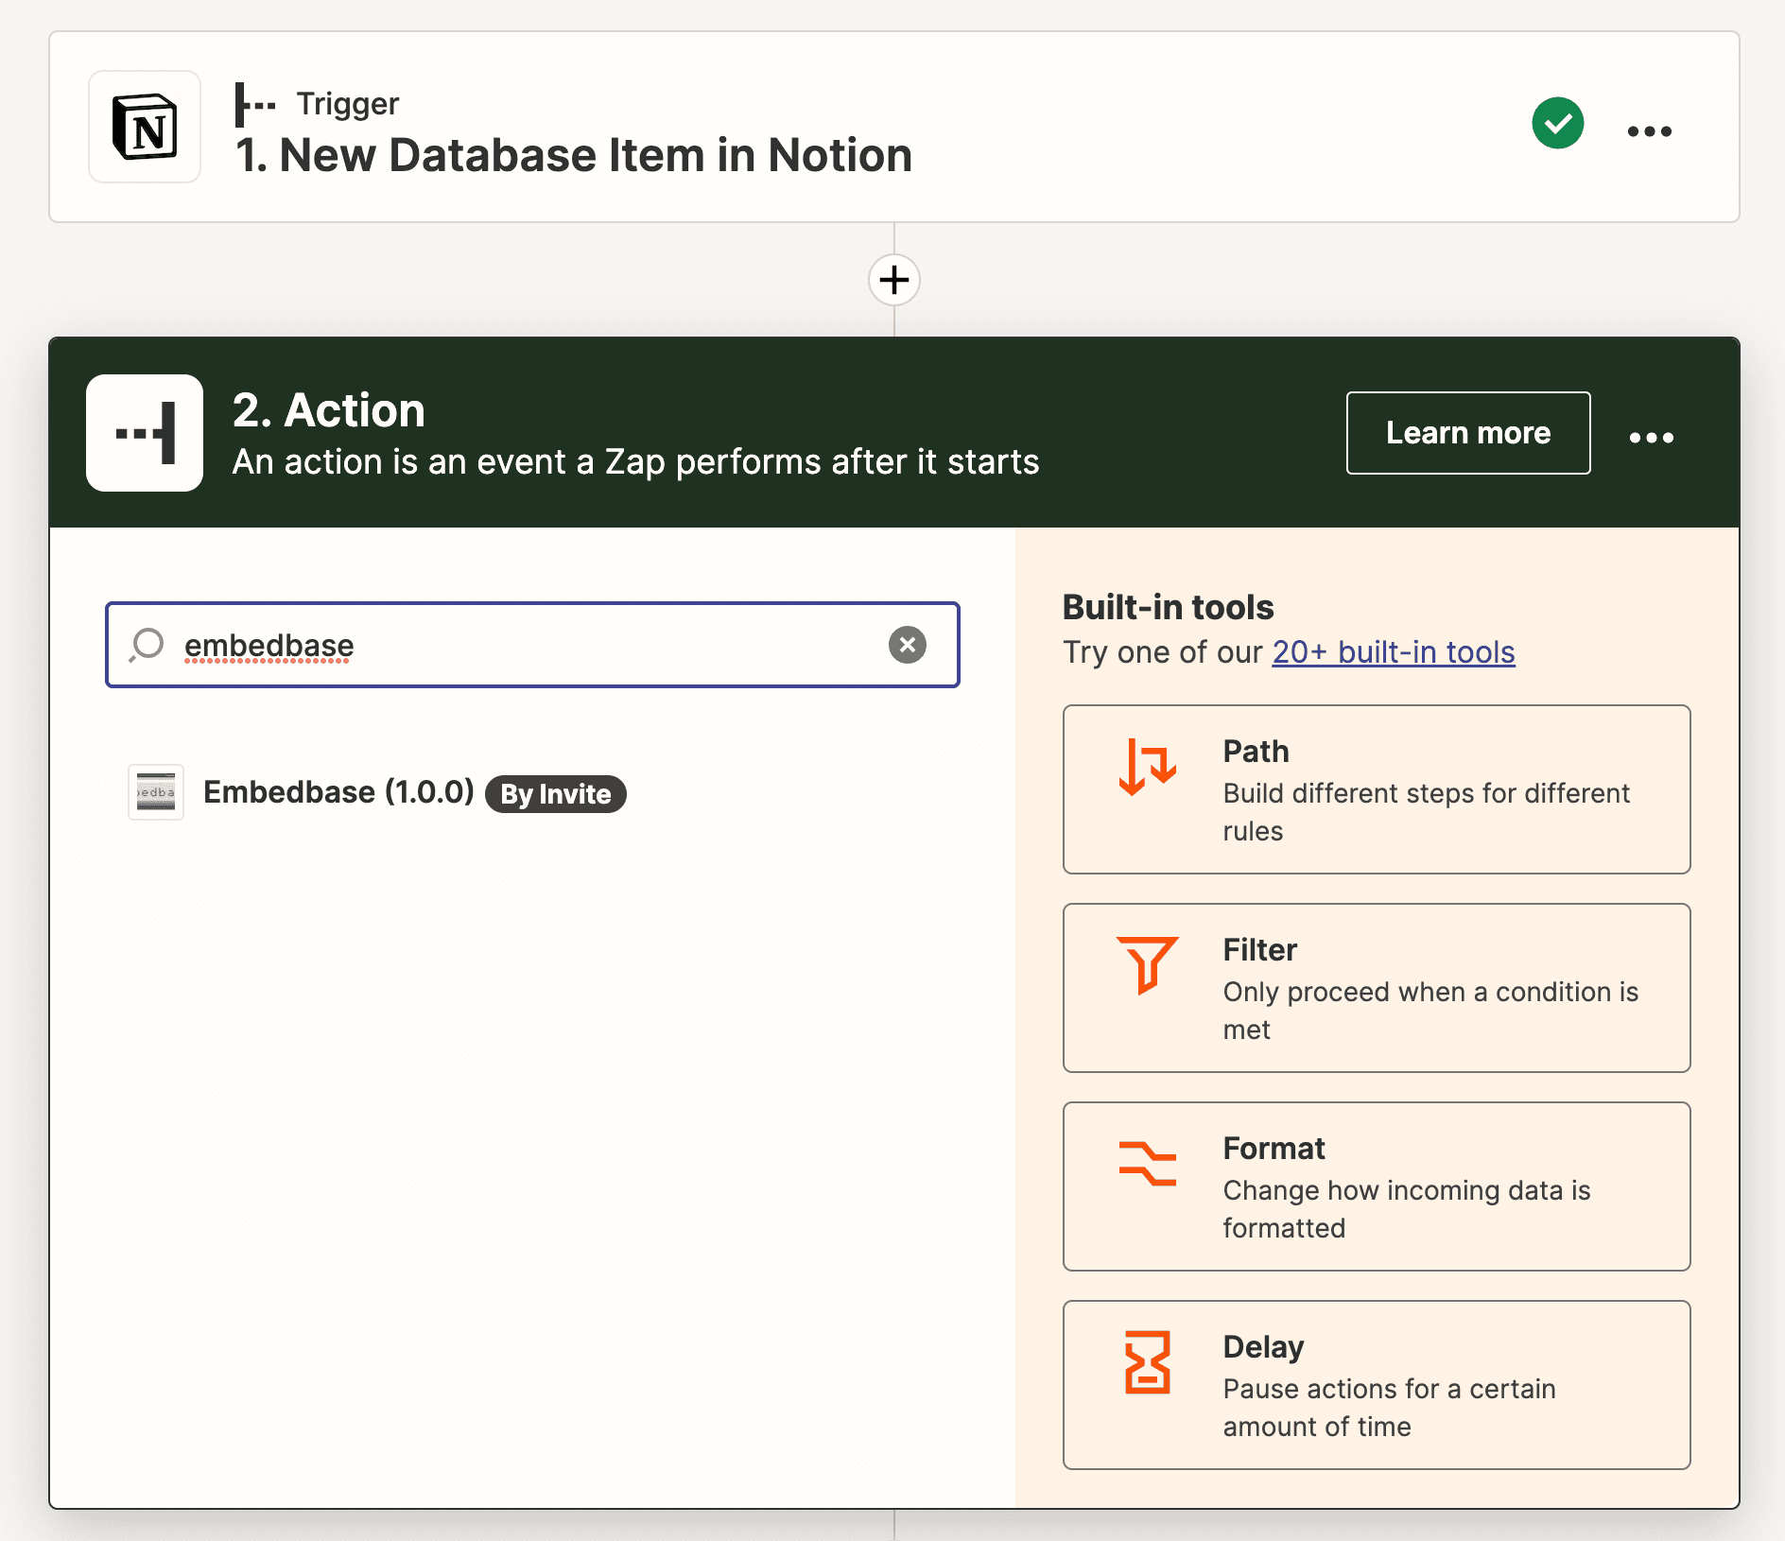Choose the Filter built-in tool card
Screen dimensions: 1785x1541
click(x=1377, y=988)
